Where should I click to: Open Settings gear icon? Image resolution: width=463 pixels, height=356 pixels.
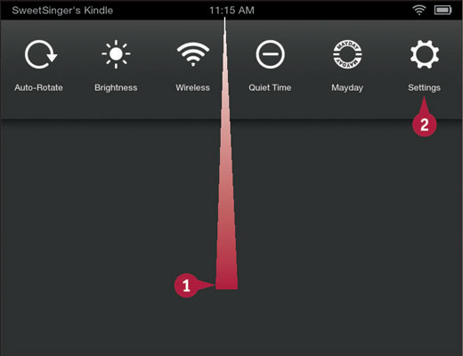425,54
